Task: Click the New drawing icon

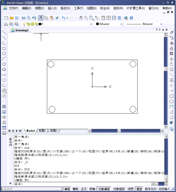Action: tap(6, 18)
